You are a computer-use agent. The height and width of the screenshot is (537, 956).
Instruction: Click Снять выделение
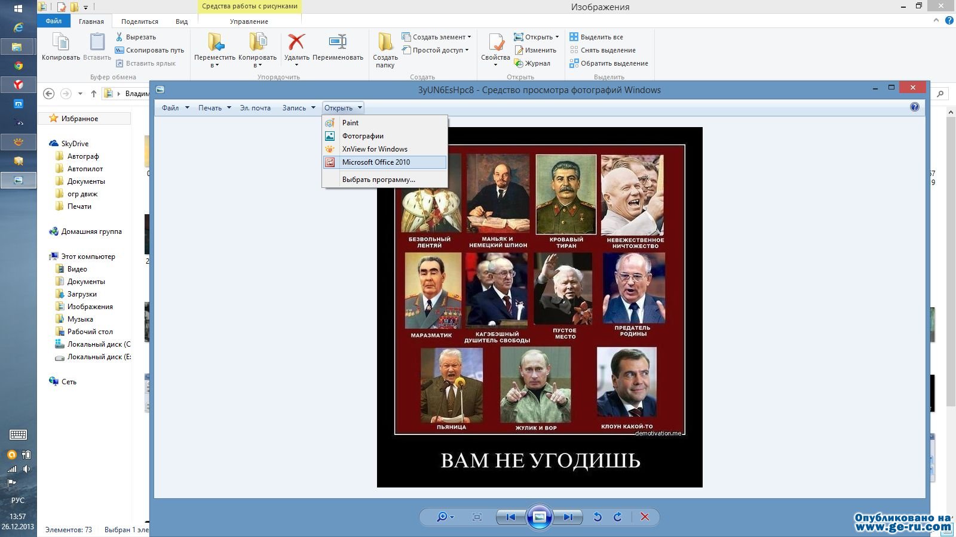click(602, 50)
